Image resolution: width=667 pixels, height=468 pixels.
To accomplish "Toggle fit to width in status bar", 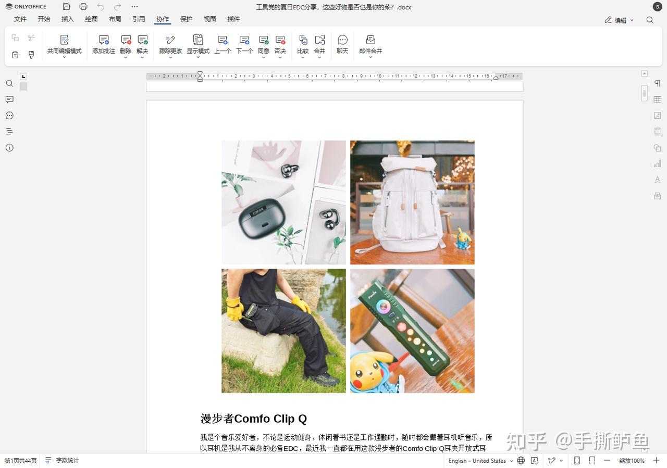I will pos(592,461).
